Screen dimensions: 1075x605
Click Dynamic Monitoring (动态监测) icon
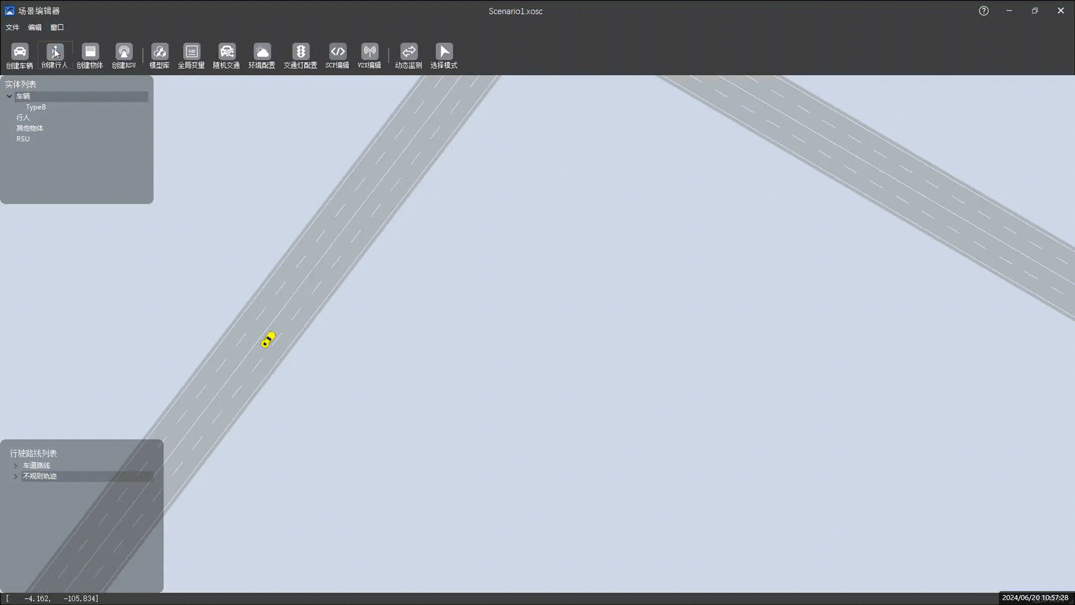[409, 52]
